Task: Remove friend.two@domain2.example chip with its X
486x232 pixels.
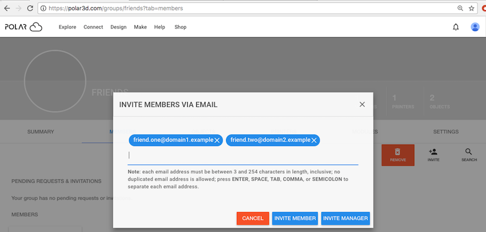Action: click(314, 141)
